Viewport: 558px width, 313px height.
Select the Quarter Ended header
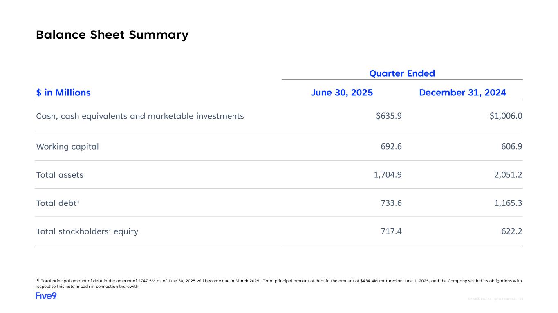[x=402, y=73]
